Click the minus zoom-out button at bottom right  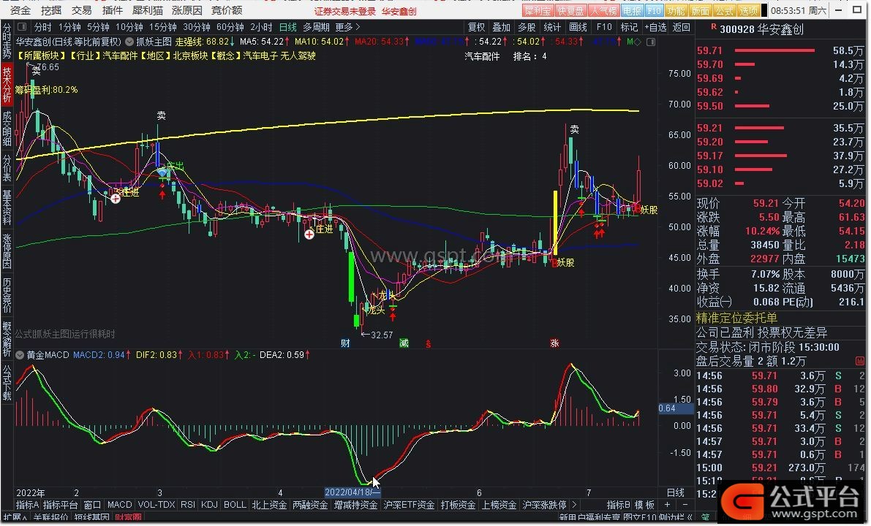685,504
